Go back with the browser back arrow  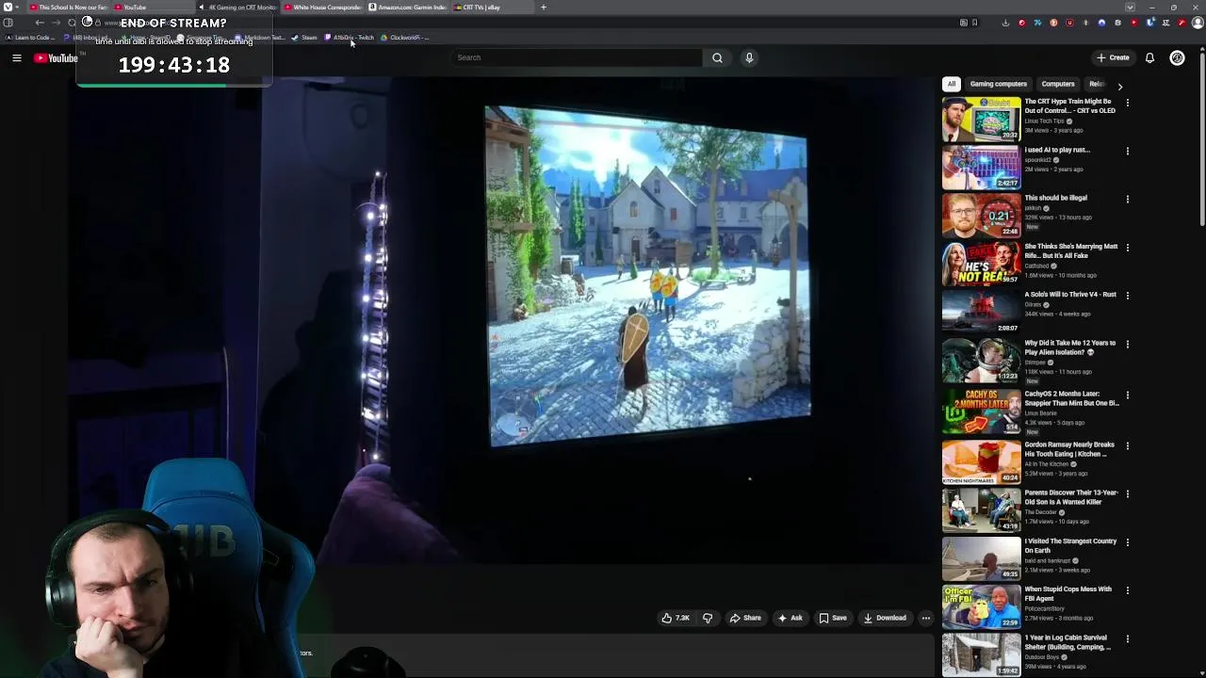[40, 23]
